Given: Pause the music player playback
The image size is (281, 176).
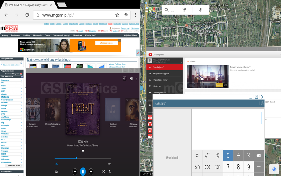Looking at the screenshot, I should tap(83, 171).
